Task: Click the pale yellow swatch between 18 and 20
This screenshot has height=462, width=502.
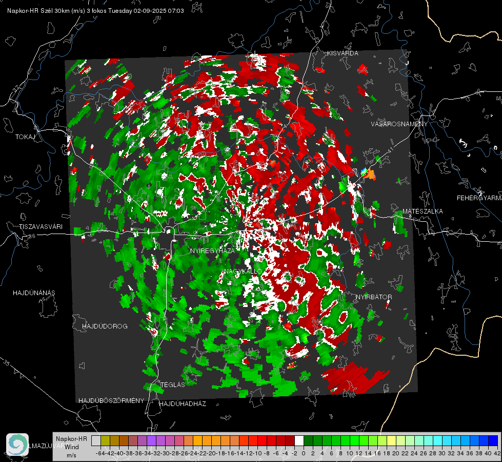Action: point(391,441)
